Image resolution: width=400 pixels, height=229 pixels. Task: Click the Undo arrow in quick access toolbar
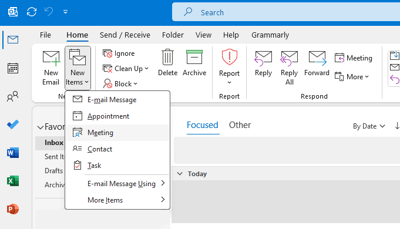(49, 12)
